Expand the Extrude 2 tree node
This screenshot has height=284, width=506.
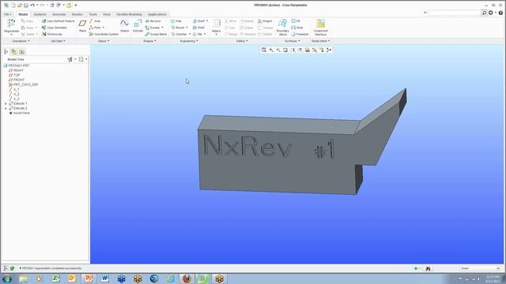tap(6, 109)
